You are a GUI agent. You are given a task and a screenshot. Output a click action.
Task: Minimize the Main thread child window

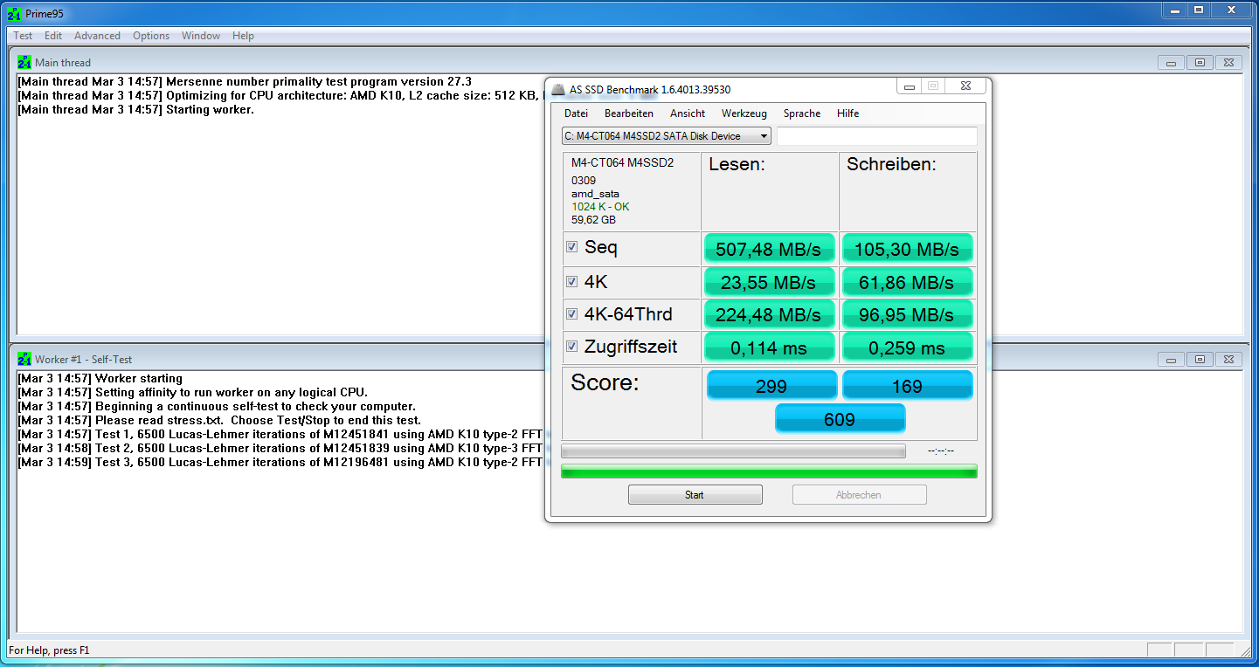pos(1171,63)
